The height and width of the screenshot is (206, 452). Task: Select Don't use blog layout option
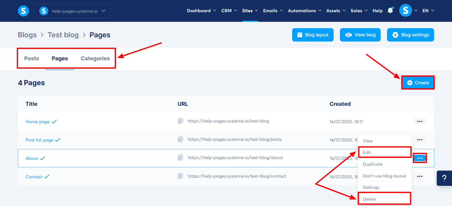click(384, 176)
